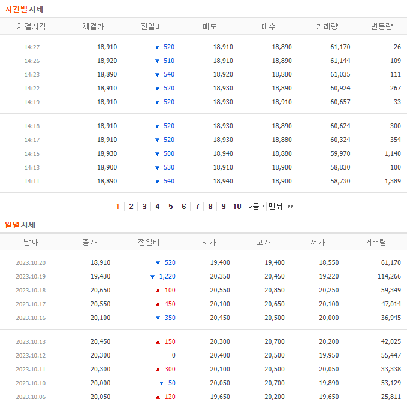Click the 2023.10.11 date cell
Image resolution: width=407 pixels, height=405 pixels.
31,369
